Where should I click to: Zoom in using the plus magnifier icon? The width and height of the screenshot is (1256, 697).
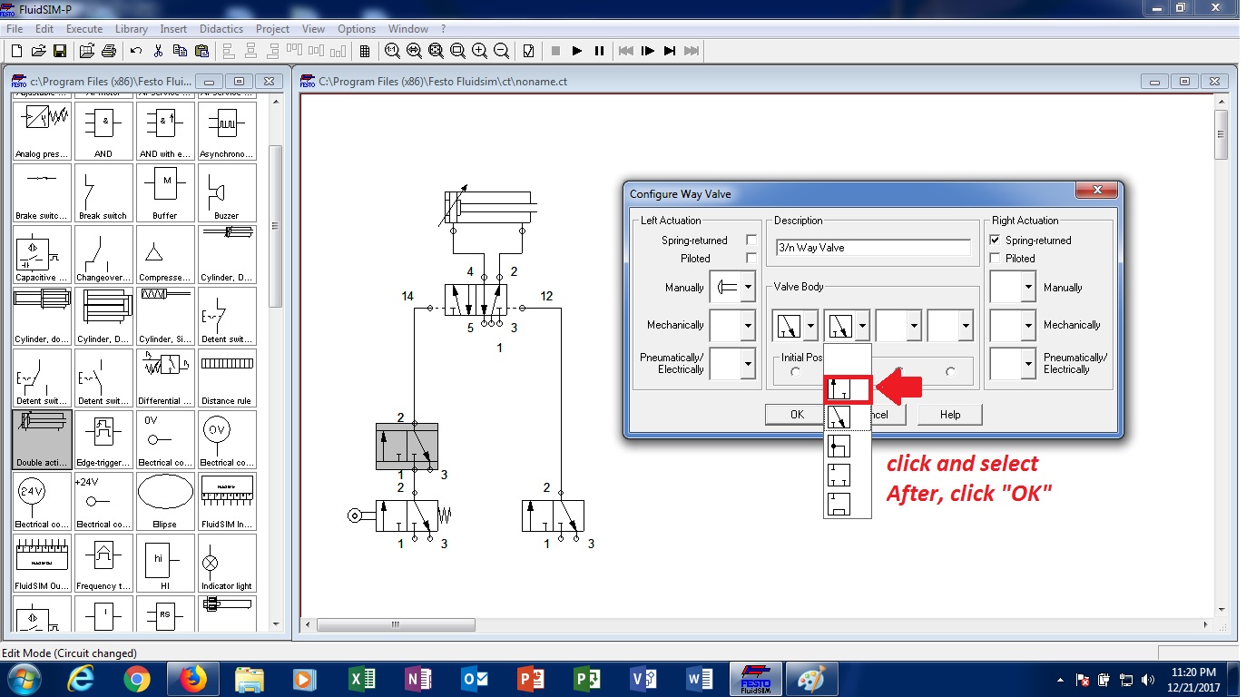point(479,51)
